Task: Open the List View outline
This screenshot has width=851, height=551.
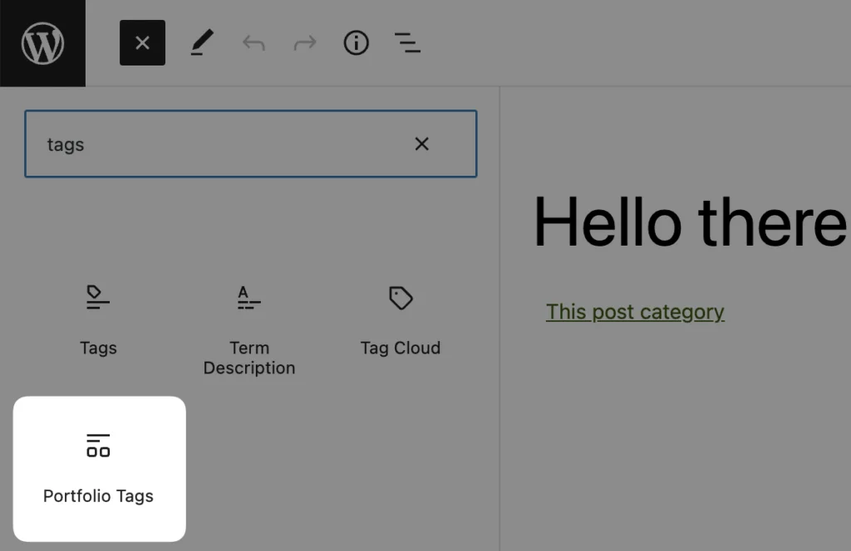Action: click(407, 43)
